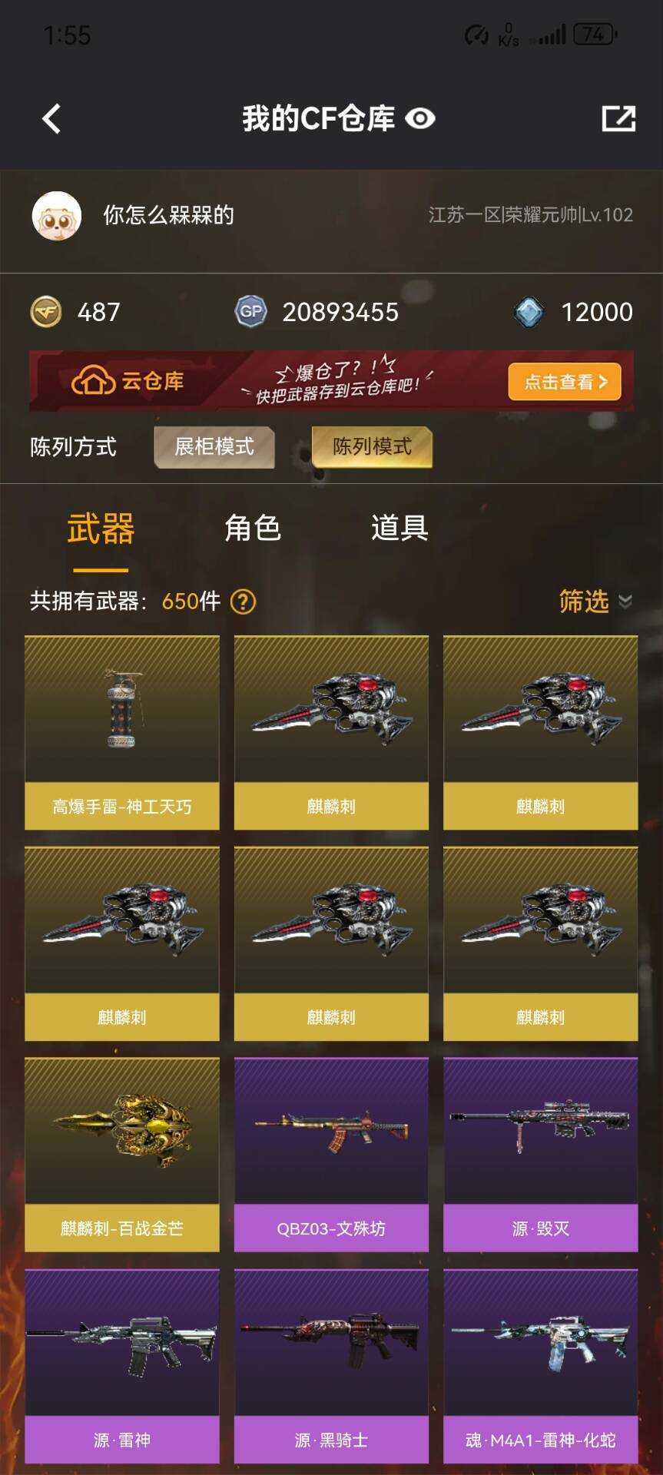Click the chevron arrow next to 筛选
Screen dimensions: 663x1475
tap(625, 602)
